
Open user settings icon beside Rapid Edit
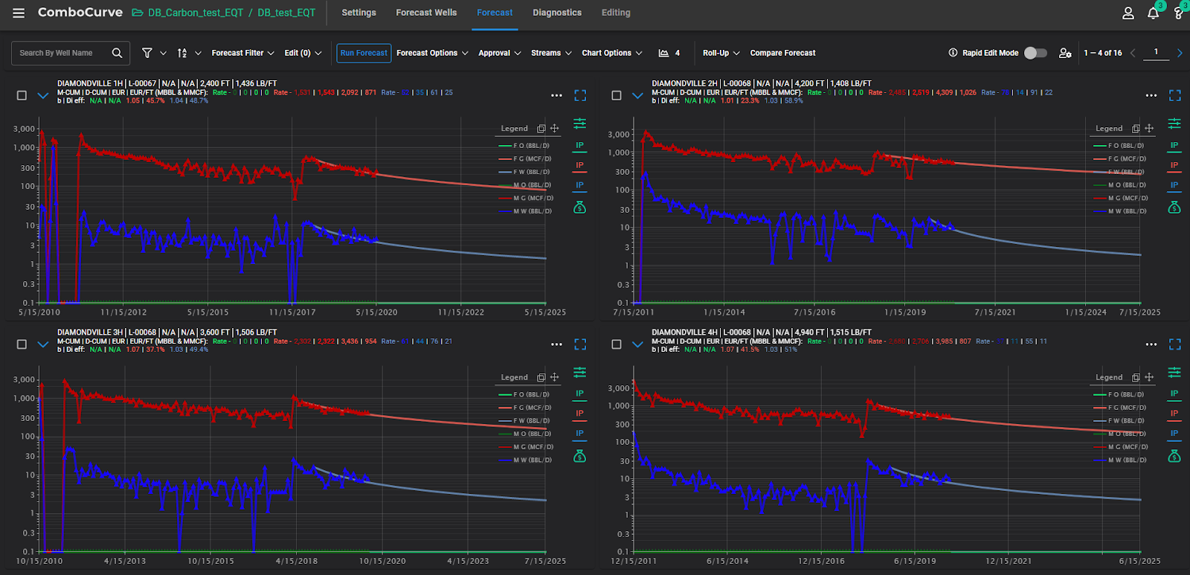pyautogui.click(x=1065, y=53)
